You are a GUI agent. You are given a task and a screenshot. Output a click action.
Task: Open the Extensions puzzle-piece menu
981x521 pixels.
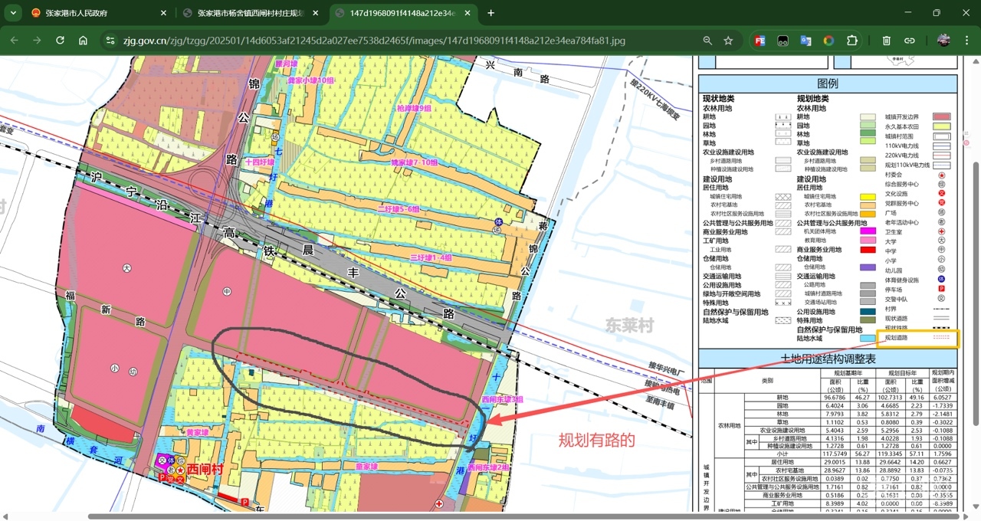[851, 41]
